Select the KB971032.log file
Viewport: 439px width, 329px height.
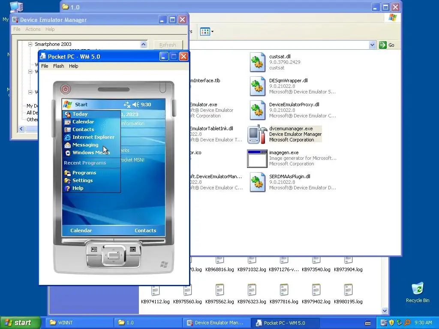tap(252, 265)
